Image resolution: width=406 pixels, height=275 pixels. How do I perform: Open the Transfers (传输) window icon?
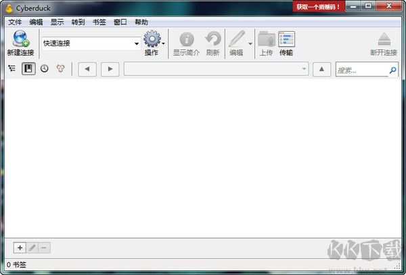pyautogui.click(x=286, y=39)
